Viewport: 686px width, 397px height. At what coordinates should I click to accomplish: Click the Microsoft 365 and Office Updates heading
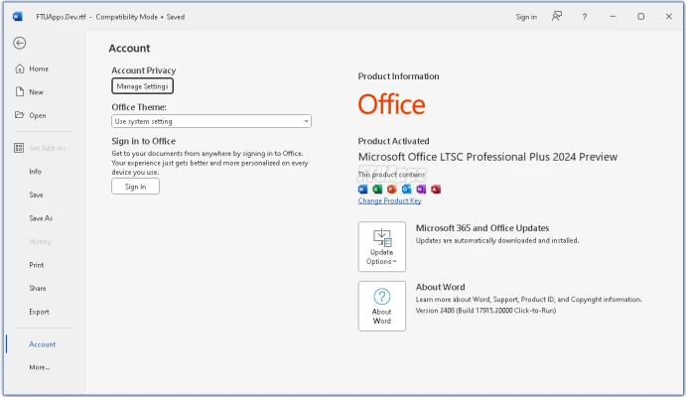pyautogui.click(x=482, y=228)
